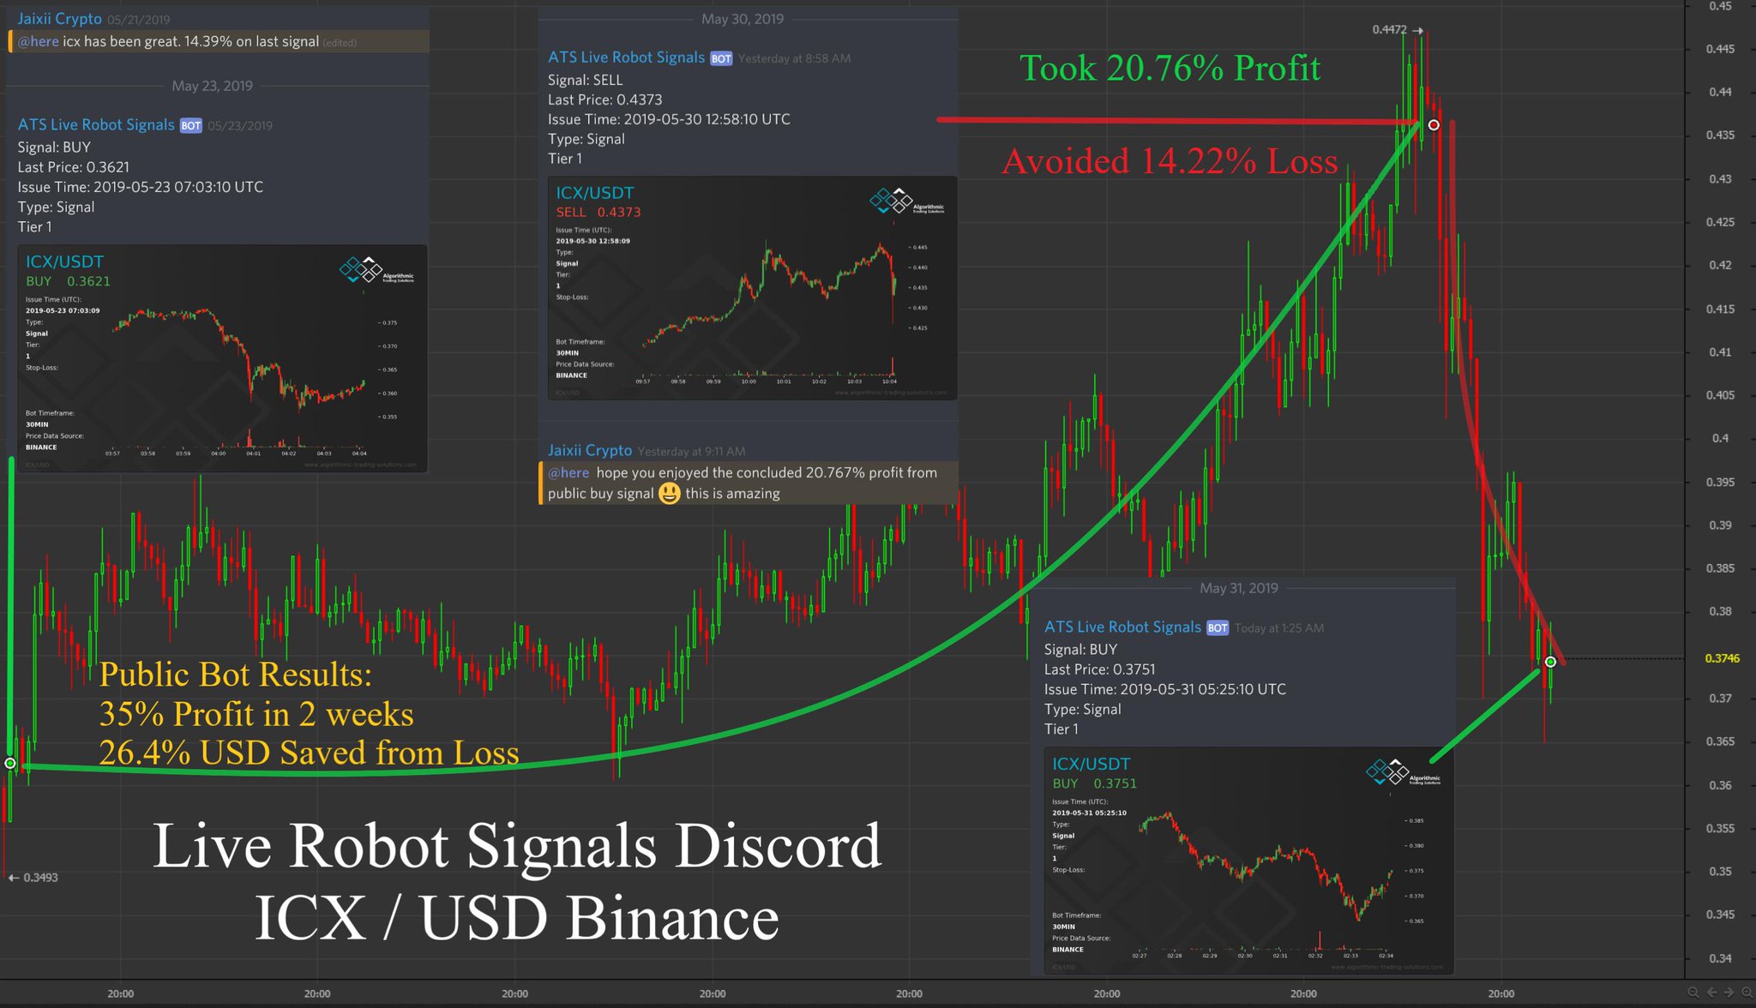This screenshot has height=1008, width=1756.
Task: Click last 20:00 label on time axis
Action: pyautogui.click(x=1500, y=993)
